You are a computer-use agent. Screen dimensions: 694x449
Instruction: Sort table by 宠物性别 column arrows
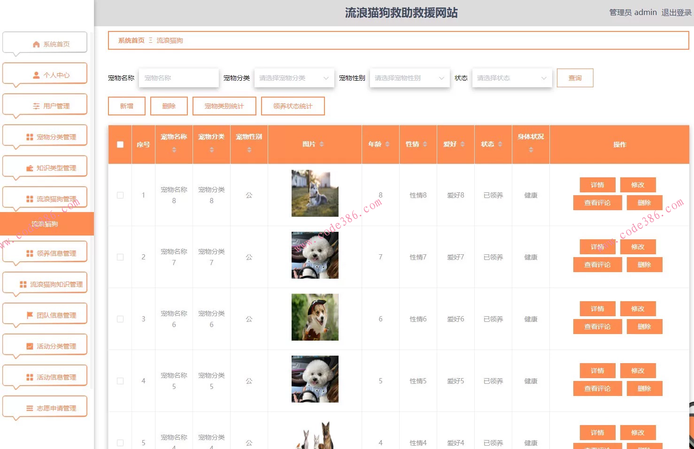pos(249,150)
